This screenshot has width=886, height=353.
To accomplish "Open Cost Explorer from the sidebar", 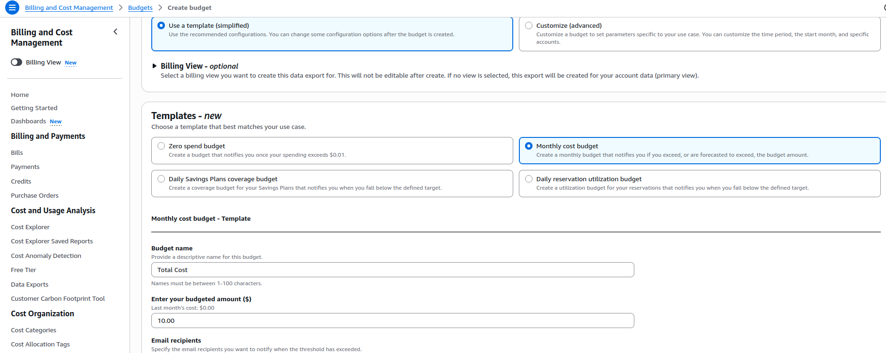I will click(30, 227).
